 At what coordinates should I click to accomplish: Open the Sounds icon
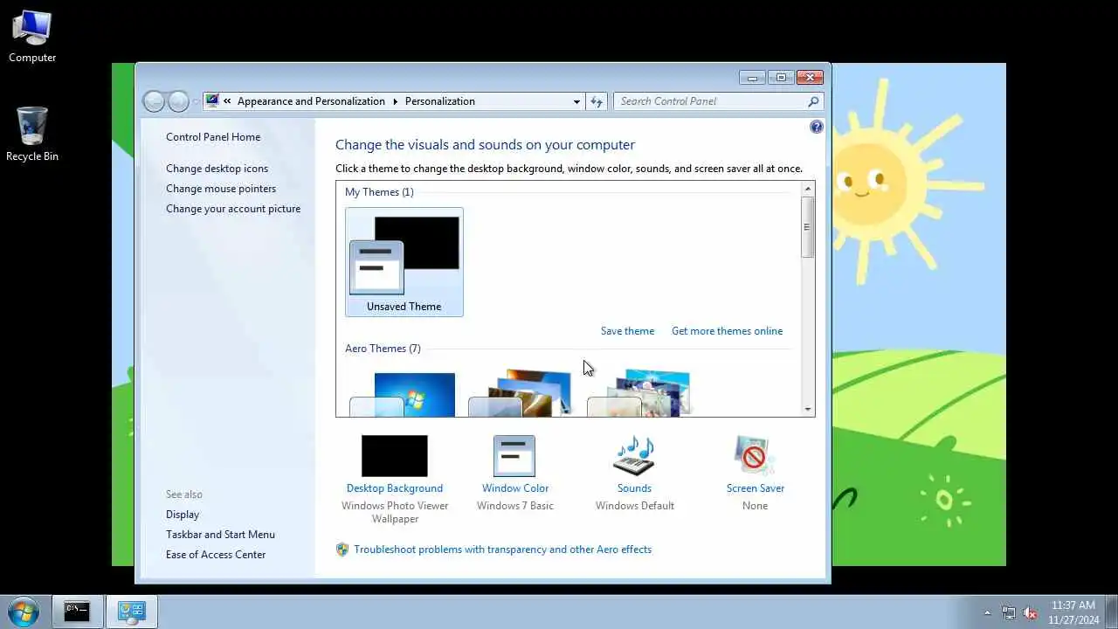point(634,456)
